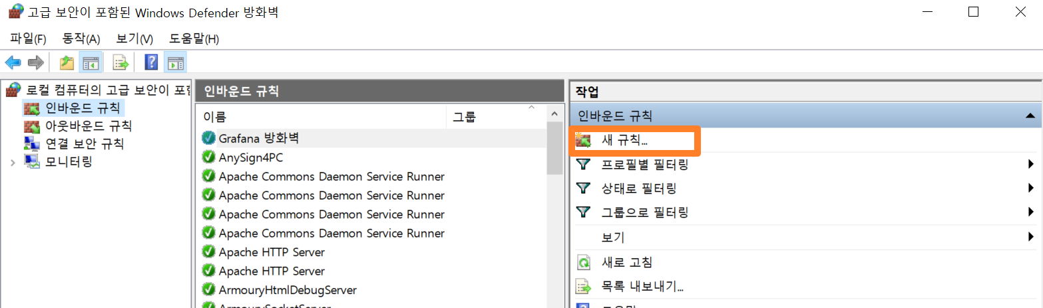Click the 작업 pane header
This screenshot has width=1043, height=308.
tap(806, 91)
